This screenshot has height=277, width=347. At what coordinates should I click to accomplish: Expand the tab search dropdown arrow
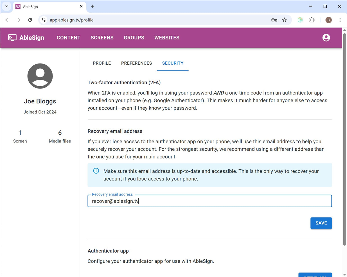click(x=6, y=6)
